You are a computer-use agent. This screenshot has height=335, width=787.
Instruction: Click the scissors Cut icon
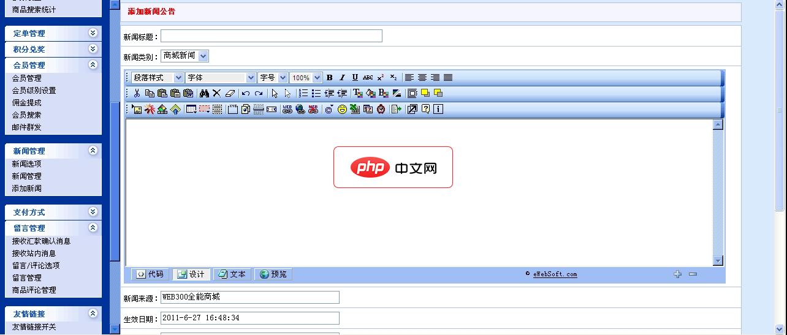137,94
